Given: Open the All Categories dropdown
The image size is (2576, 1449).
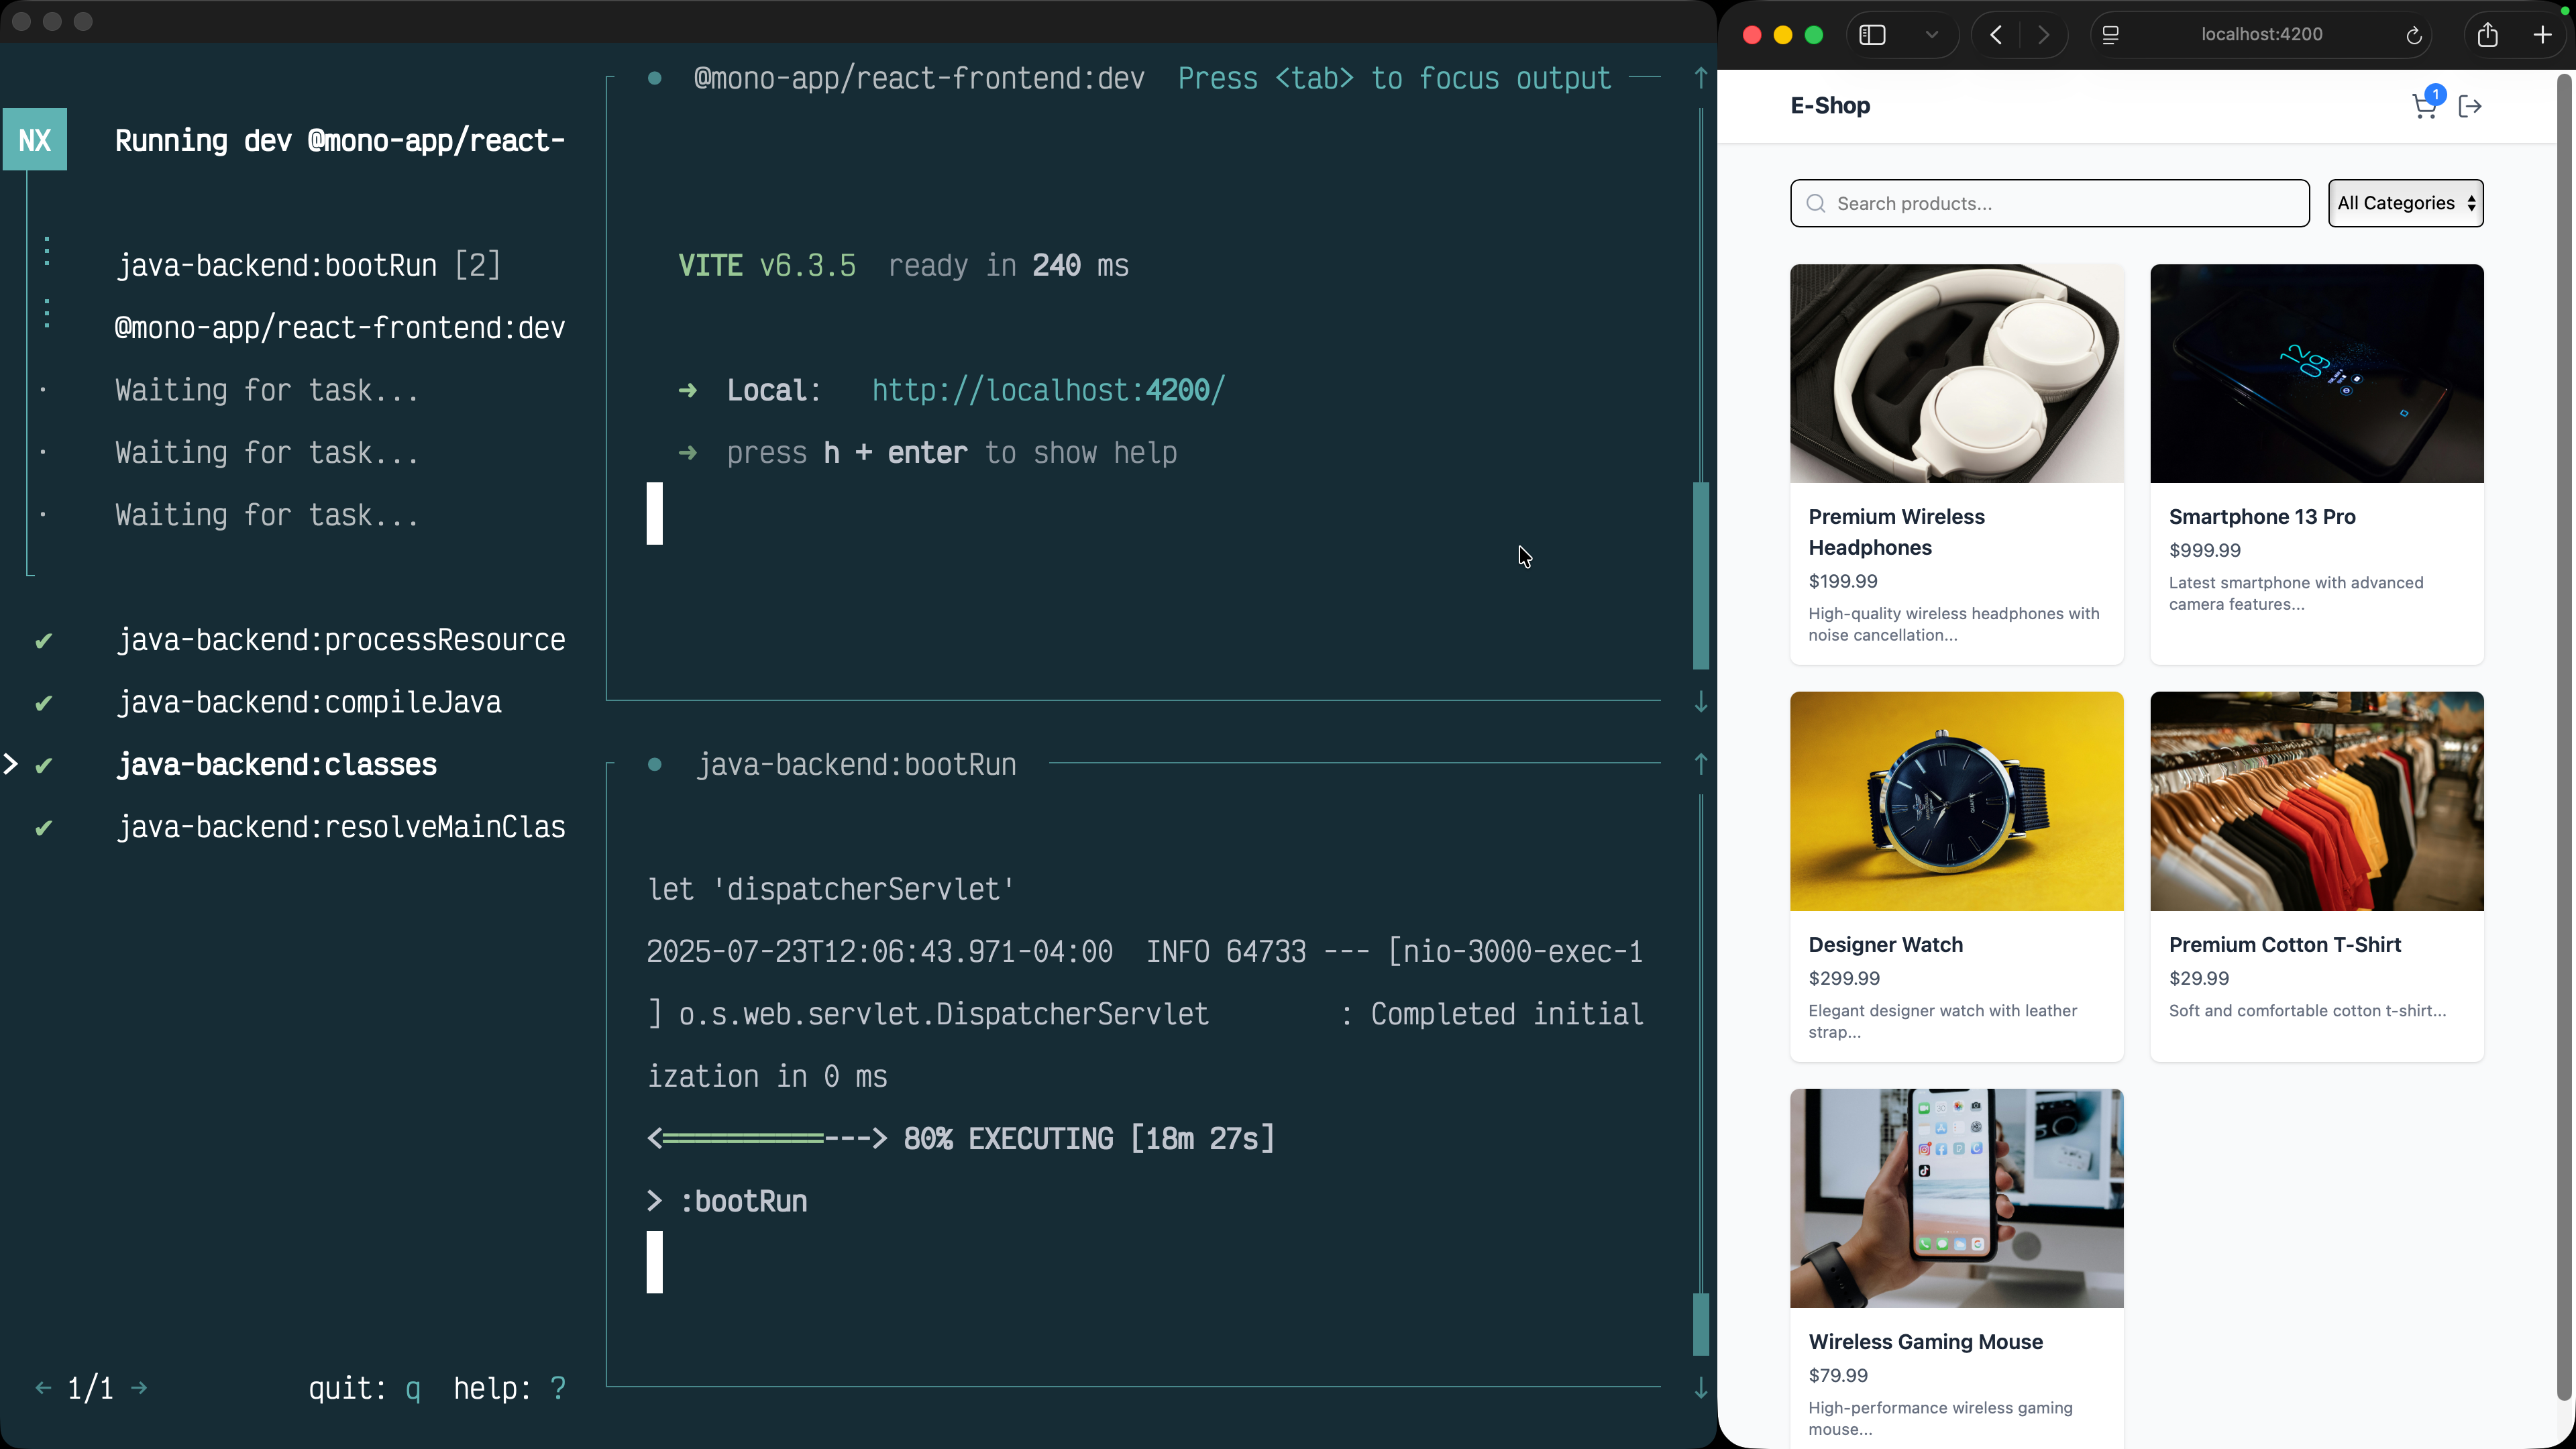Looking at the screenshot, I should [2405, 203].
